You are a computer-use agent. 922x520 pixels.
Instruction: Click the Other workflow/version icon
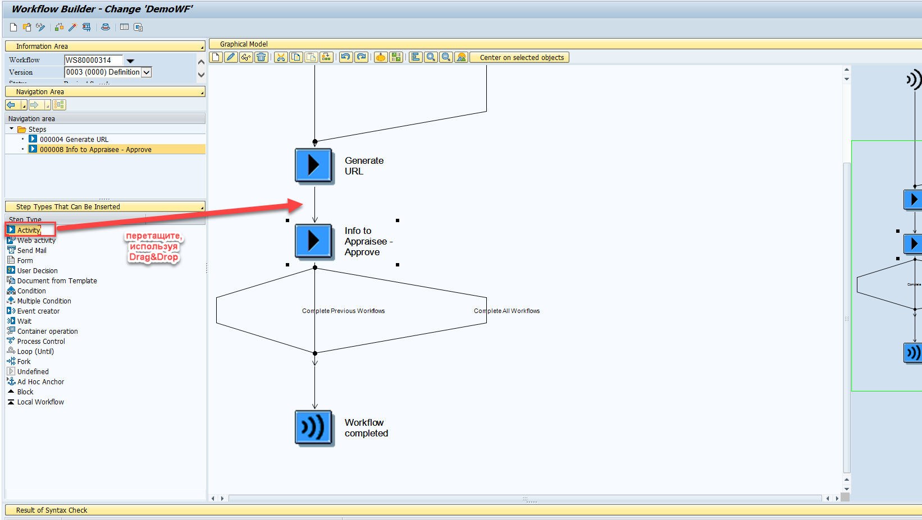(27, 27)
